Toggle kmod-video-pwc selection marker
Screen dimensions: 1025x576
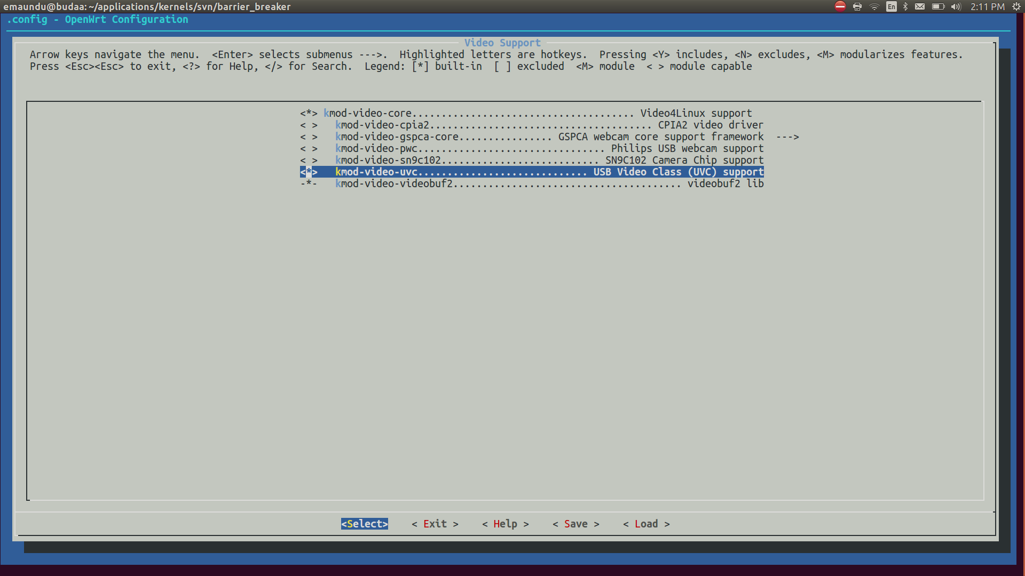(x=309, y=148)
